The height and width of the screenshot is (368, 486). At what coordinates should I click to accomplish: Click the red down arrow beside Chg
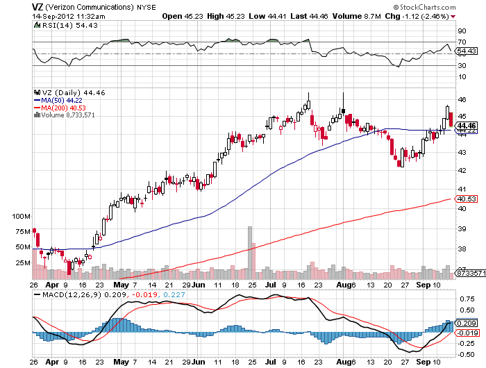453,17
